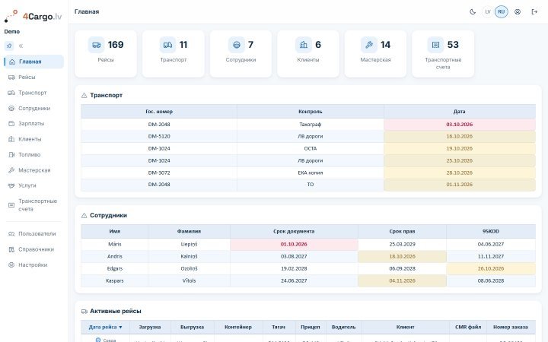Click warning icon beside Транспорт heading
The width and height of the screenshot is (548, 342).
pyautogui.click(x=84, y=95)
